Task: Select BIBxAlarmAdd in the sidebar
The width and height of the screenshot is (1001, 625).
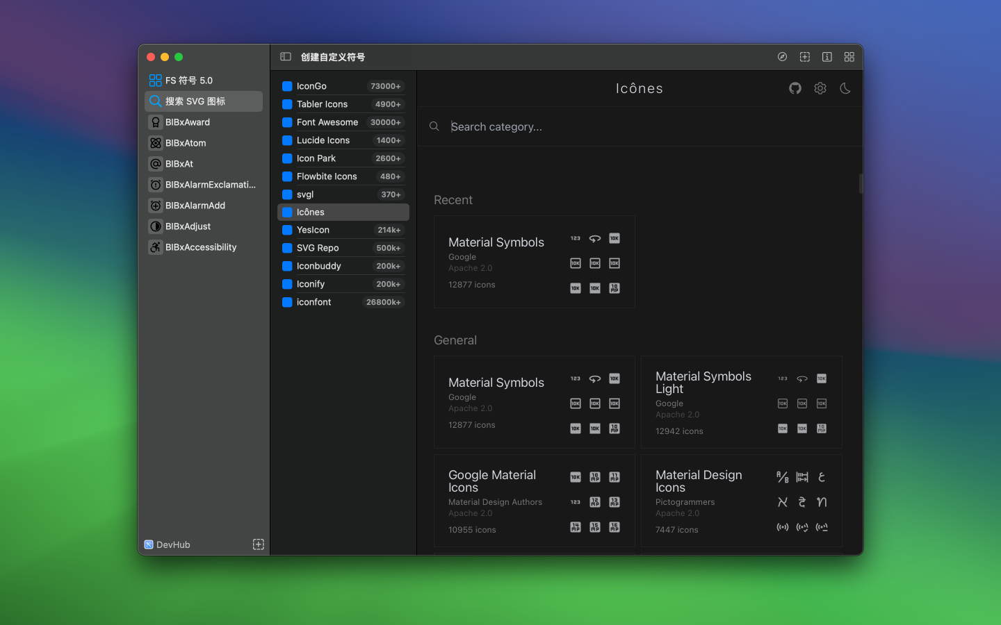Action: [204, 206]
